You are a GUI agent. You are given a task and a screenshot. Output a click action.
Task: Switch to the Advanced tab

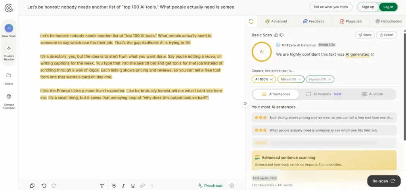(276, 21)
